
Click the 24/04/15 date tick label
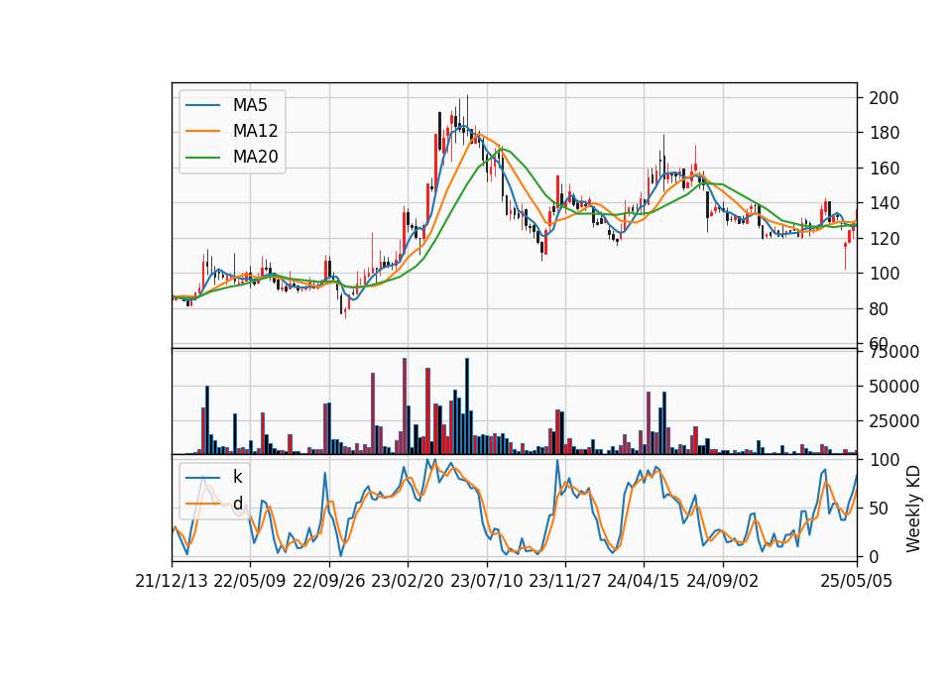point(644,581)
